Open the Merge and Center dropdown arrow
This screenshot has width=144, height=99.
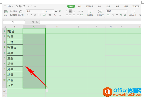point(94,15)
